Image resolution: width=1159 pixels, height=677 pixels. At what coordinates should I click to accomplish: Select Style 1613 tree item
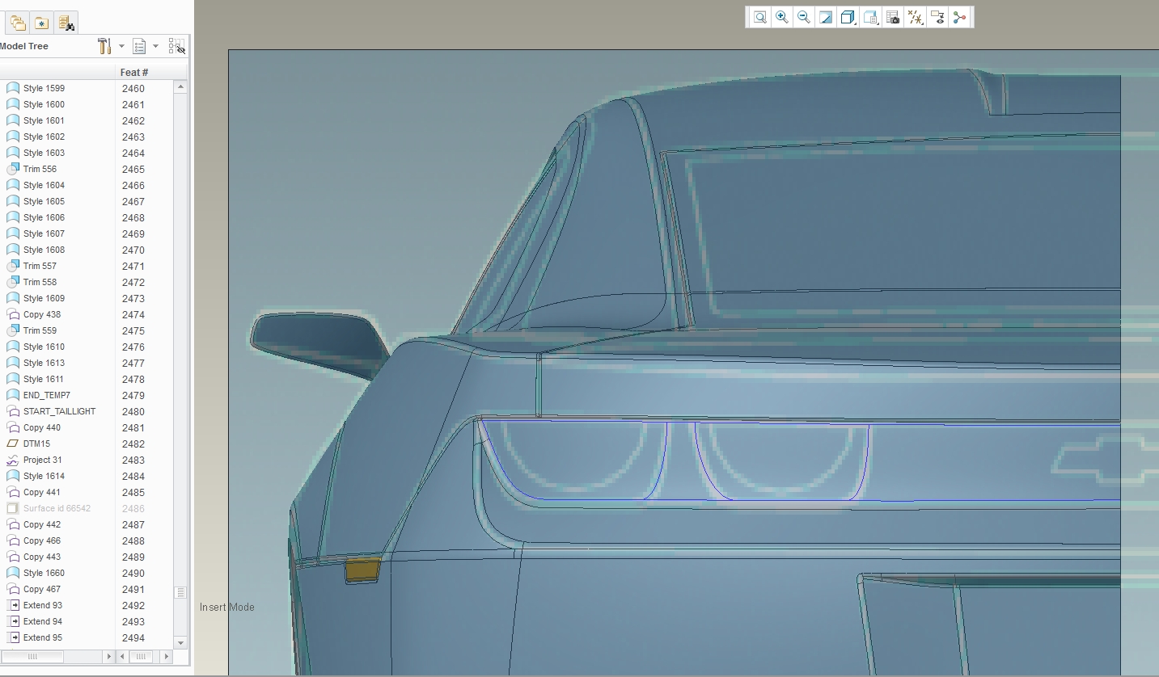(x=44, y=363)
